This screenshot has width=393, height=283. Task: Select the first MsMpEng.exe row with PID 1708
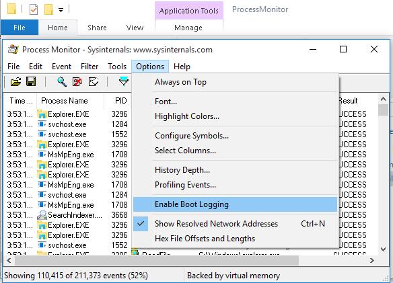tap(68, 155)
